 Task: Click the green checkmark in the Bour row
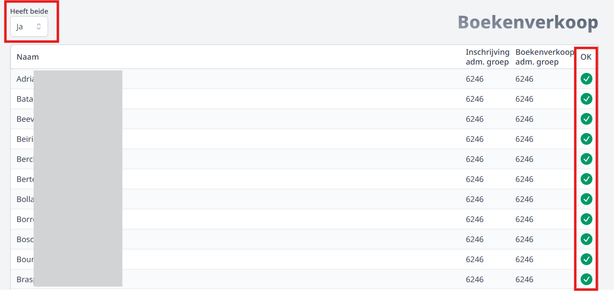pos(586,259)
